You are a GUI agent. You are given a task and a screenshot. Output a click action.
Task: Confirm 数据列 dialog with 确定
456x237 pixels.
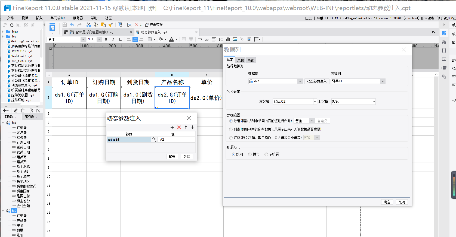coord(387,202)
